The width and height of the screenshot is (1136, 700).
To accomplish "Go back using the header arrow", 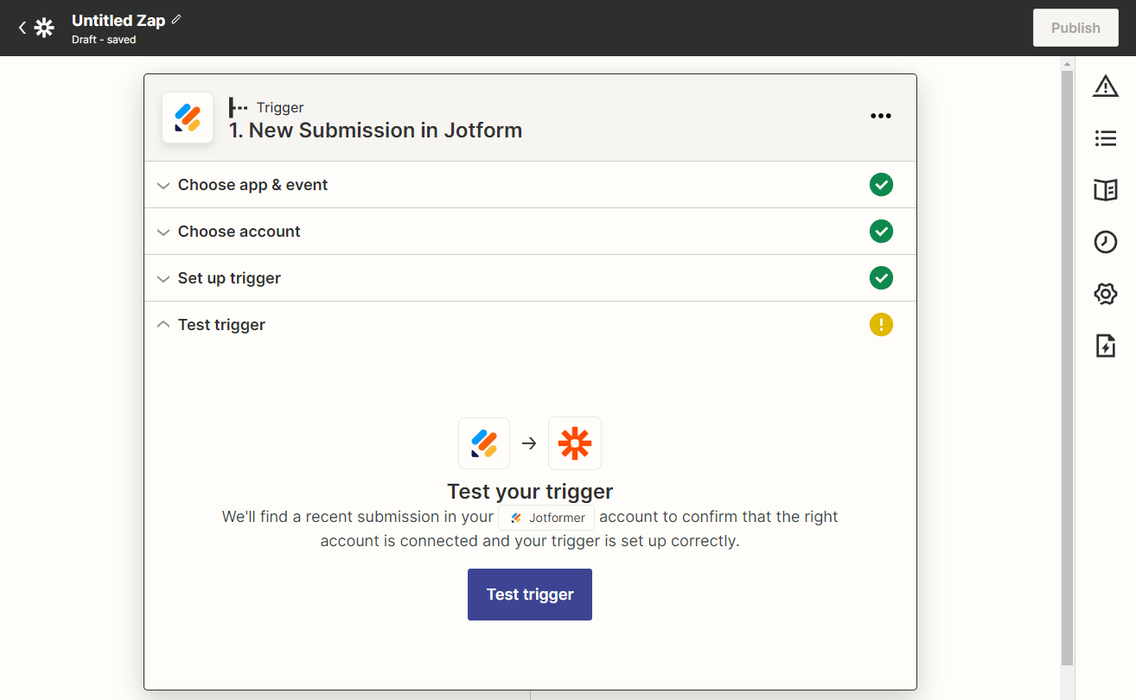I will pos(22,28).
